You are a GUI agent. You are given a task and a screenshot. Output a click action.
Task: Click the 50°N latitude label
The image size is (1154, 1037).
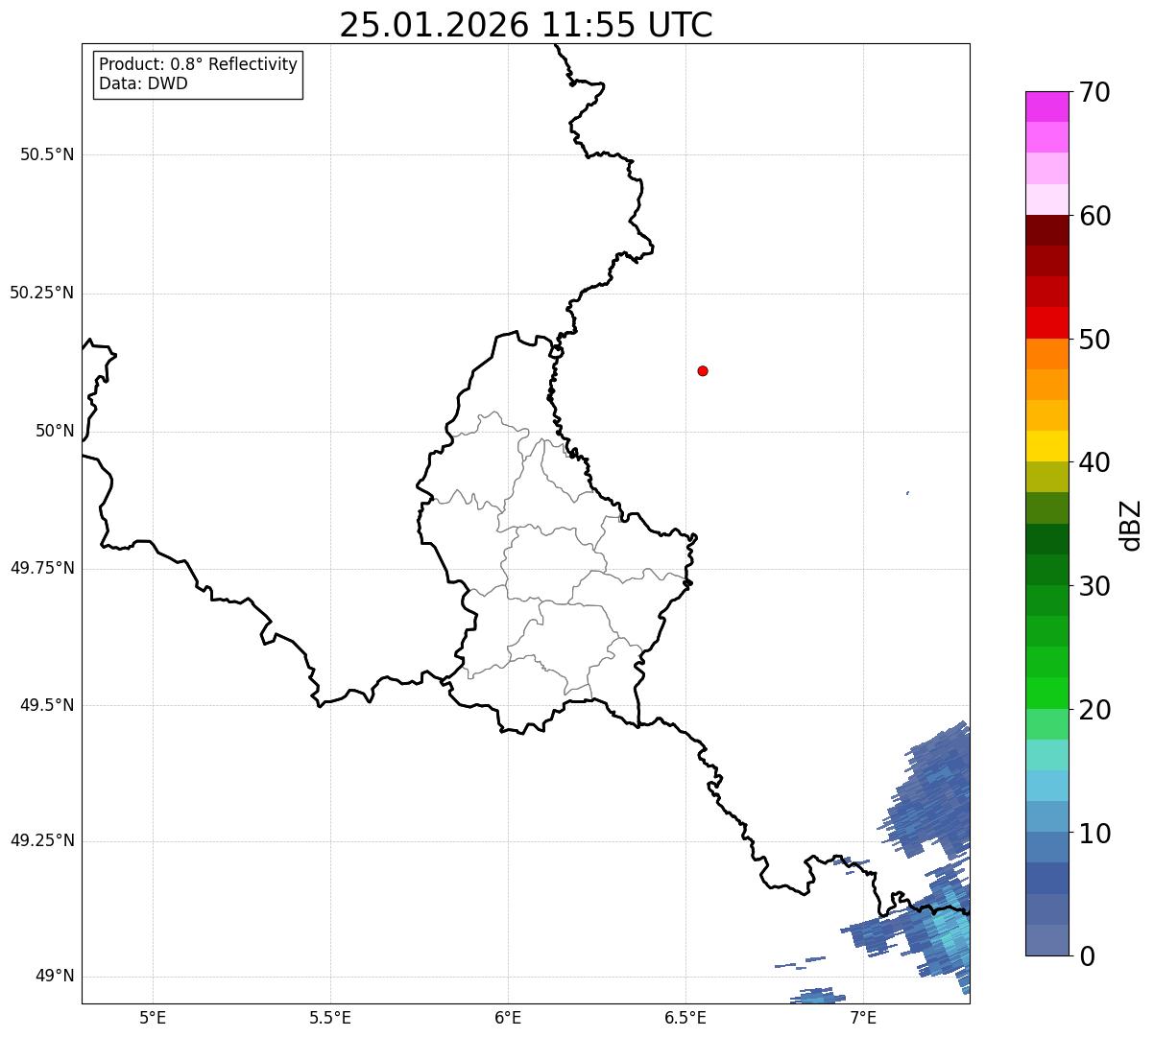pyautogui.click(x=55, y=431)
